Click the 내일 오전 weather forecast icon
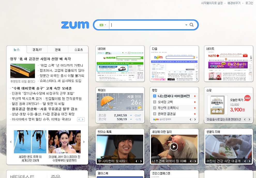Viewport: 256px width, 178px height. click(x=140, y=108)
